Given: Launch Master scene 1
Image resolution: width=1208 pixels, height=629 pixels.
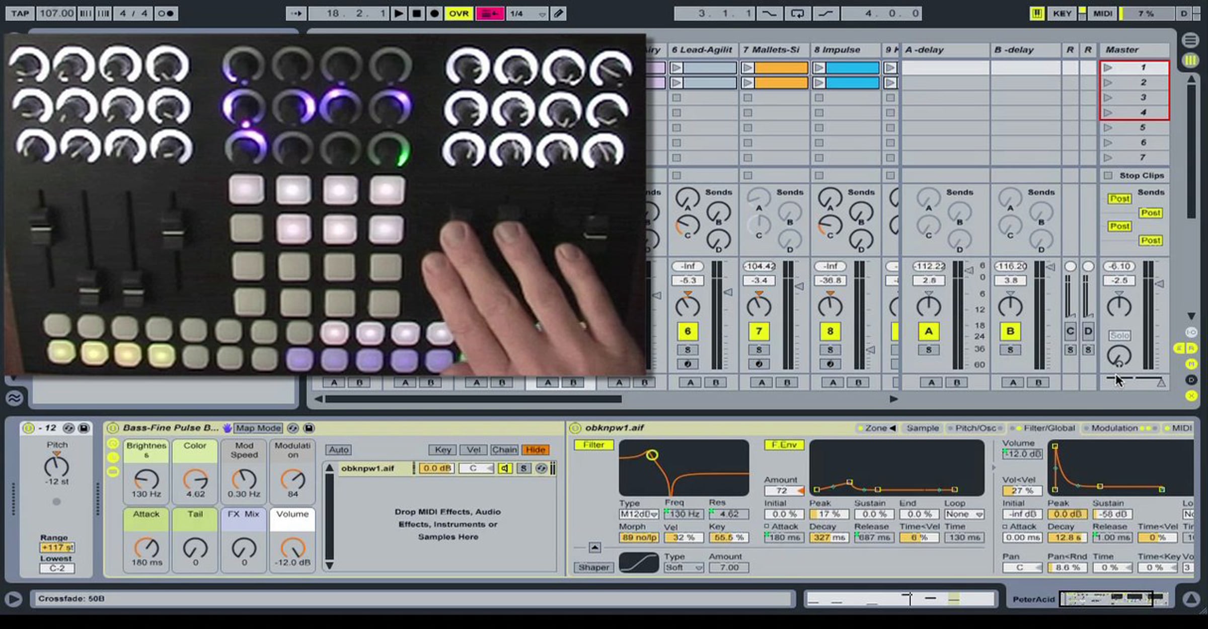Looking at the screenshot, I should point(1108,67).
